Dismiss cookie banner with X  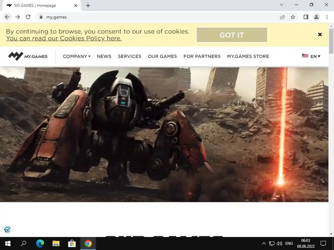pyautogui.click(x=320, y=35)
